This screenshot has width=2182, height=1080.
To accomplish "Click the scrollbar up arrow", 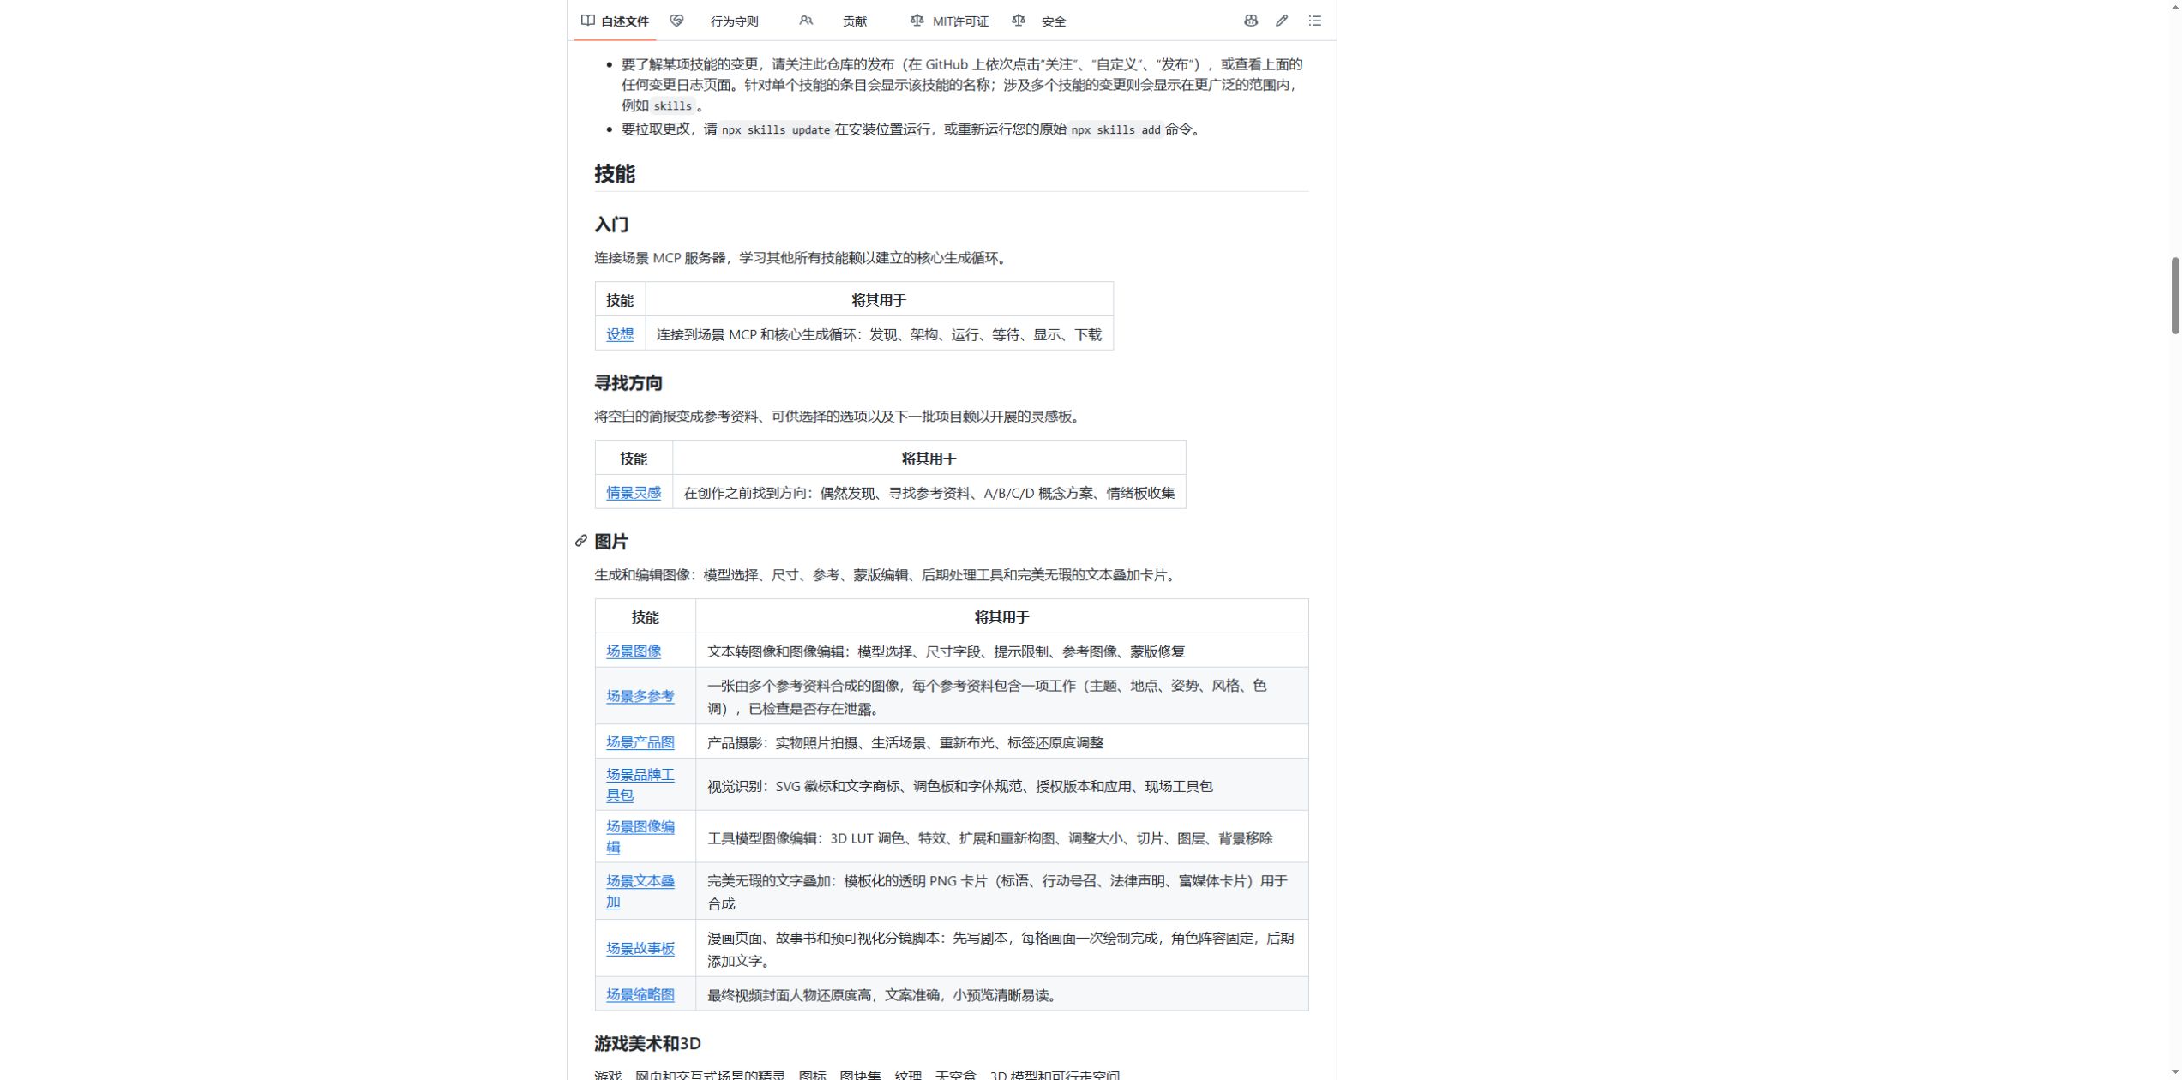I will [x=2174, y=6].
